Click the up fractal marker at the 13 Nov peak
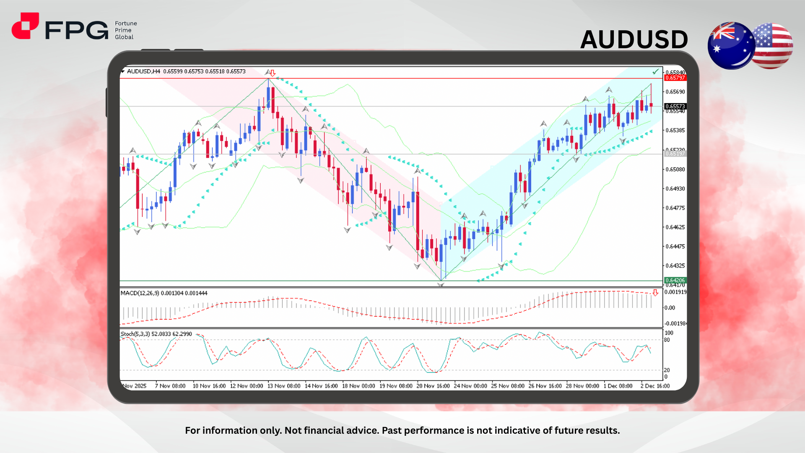The height and width of the screenshot is (453, 805). click(x=268, y=73)
